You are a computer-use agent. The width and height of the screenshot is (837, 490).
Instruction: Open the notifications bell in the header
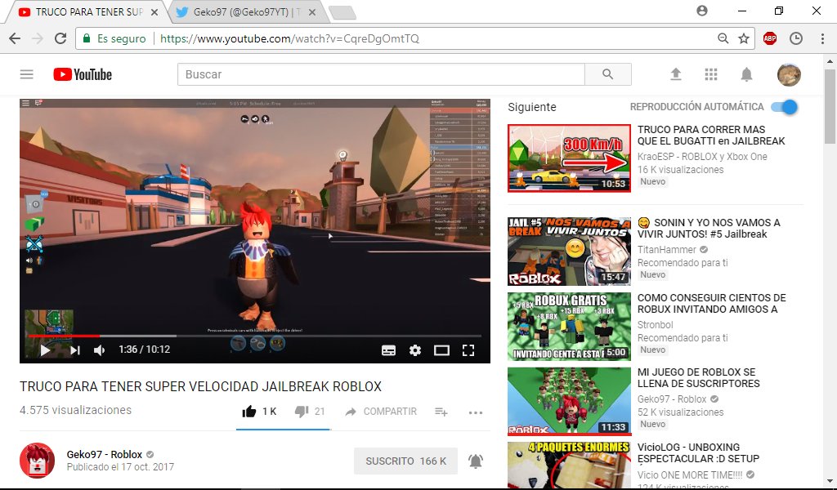point(746,74)
